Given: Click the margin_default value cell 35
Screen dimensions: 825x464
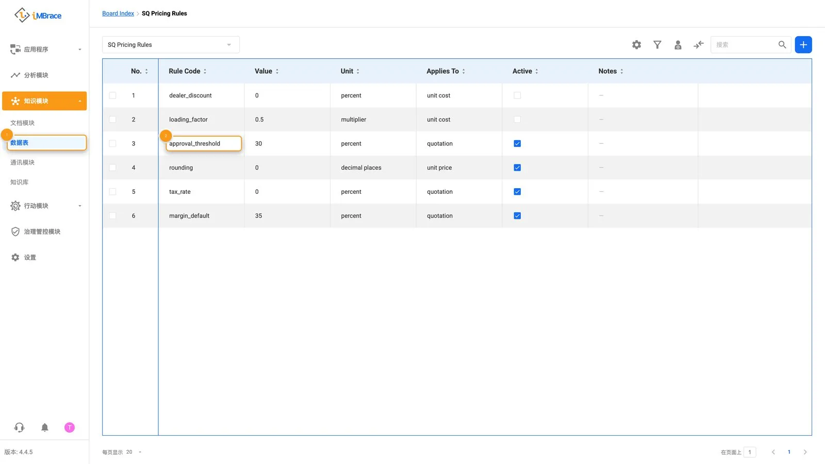Looking at the screenshot, I should pyautogui.click(x=287, y=216).
